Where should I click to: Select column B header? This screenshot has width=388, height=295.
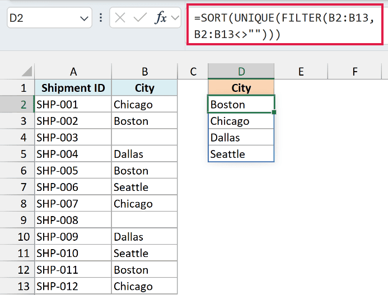click(x=144, y=72)
